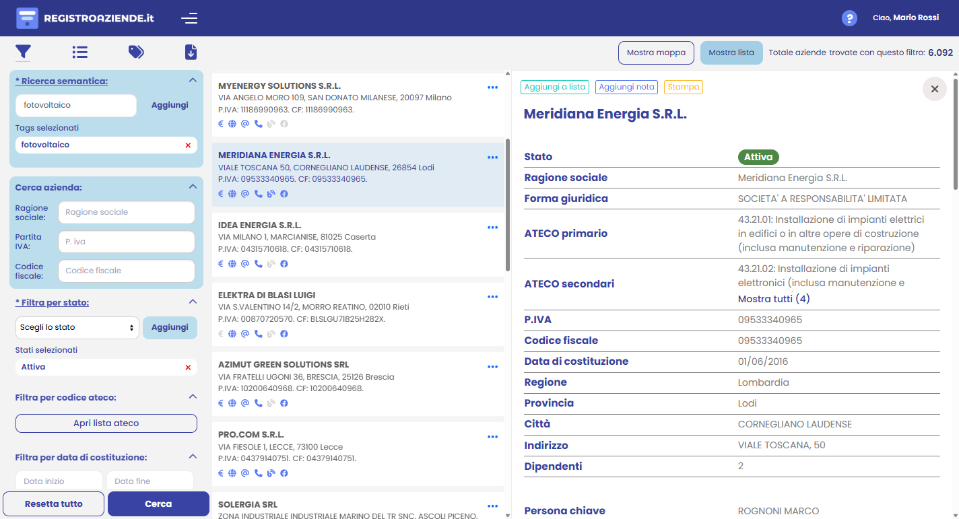Click the email @ icon for MYENERGY SOLUTIONS
Viewport: 959px width, 519px height.
tap(245, 124)
